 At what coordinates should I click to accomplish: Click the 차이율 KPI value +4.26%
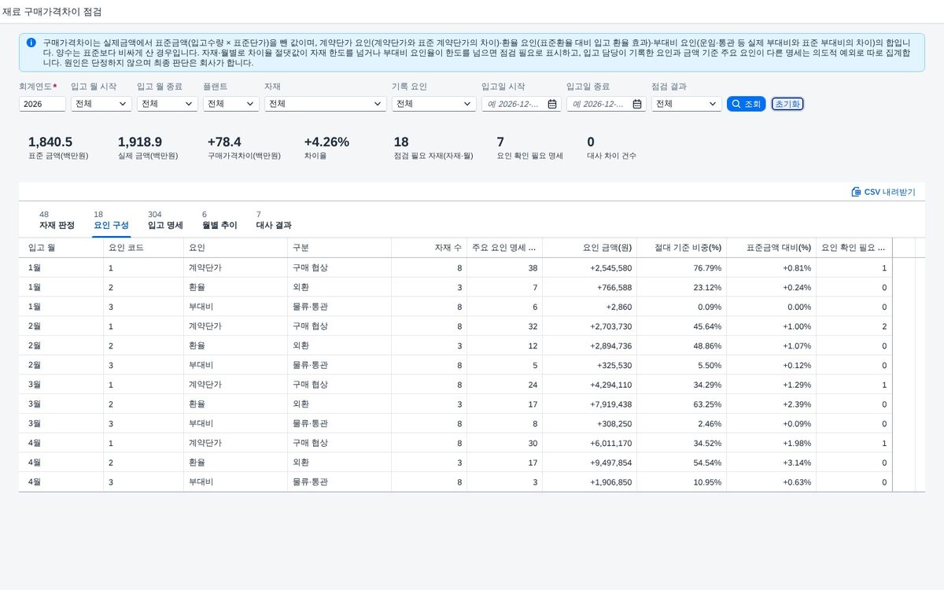click(x=326, y=142)
